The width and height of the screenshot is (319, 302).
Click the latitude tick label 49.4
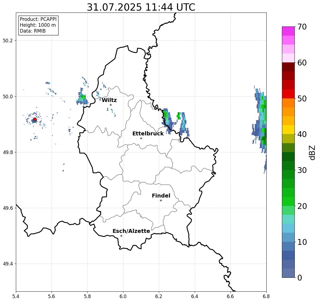(8, 264)
